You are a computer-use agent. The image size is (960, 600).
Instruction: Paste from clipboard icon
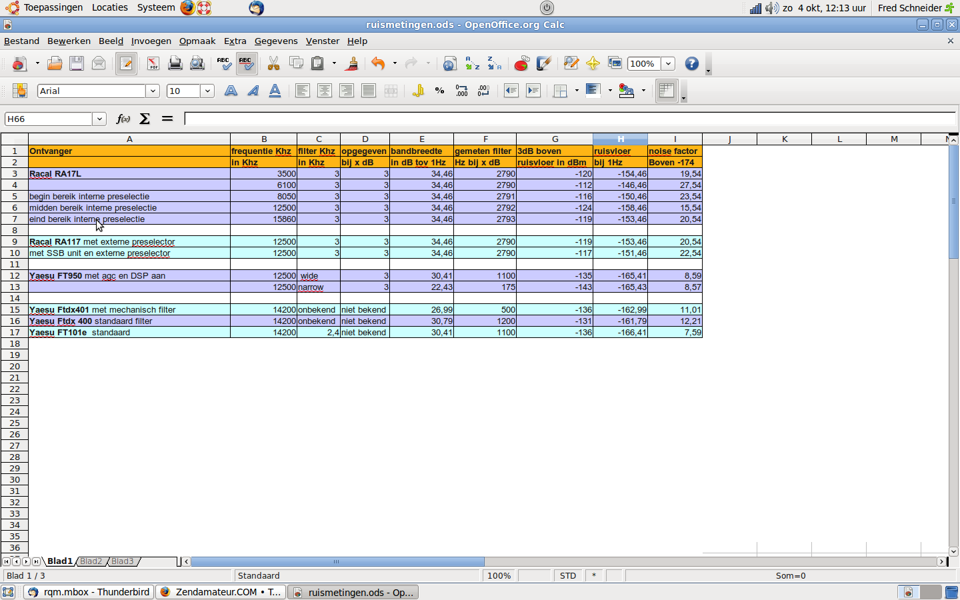(318, 63)
